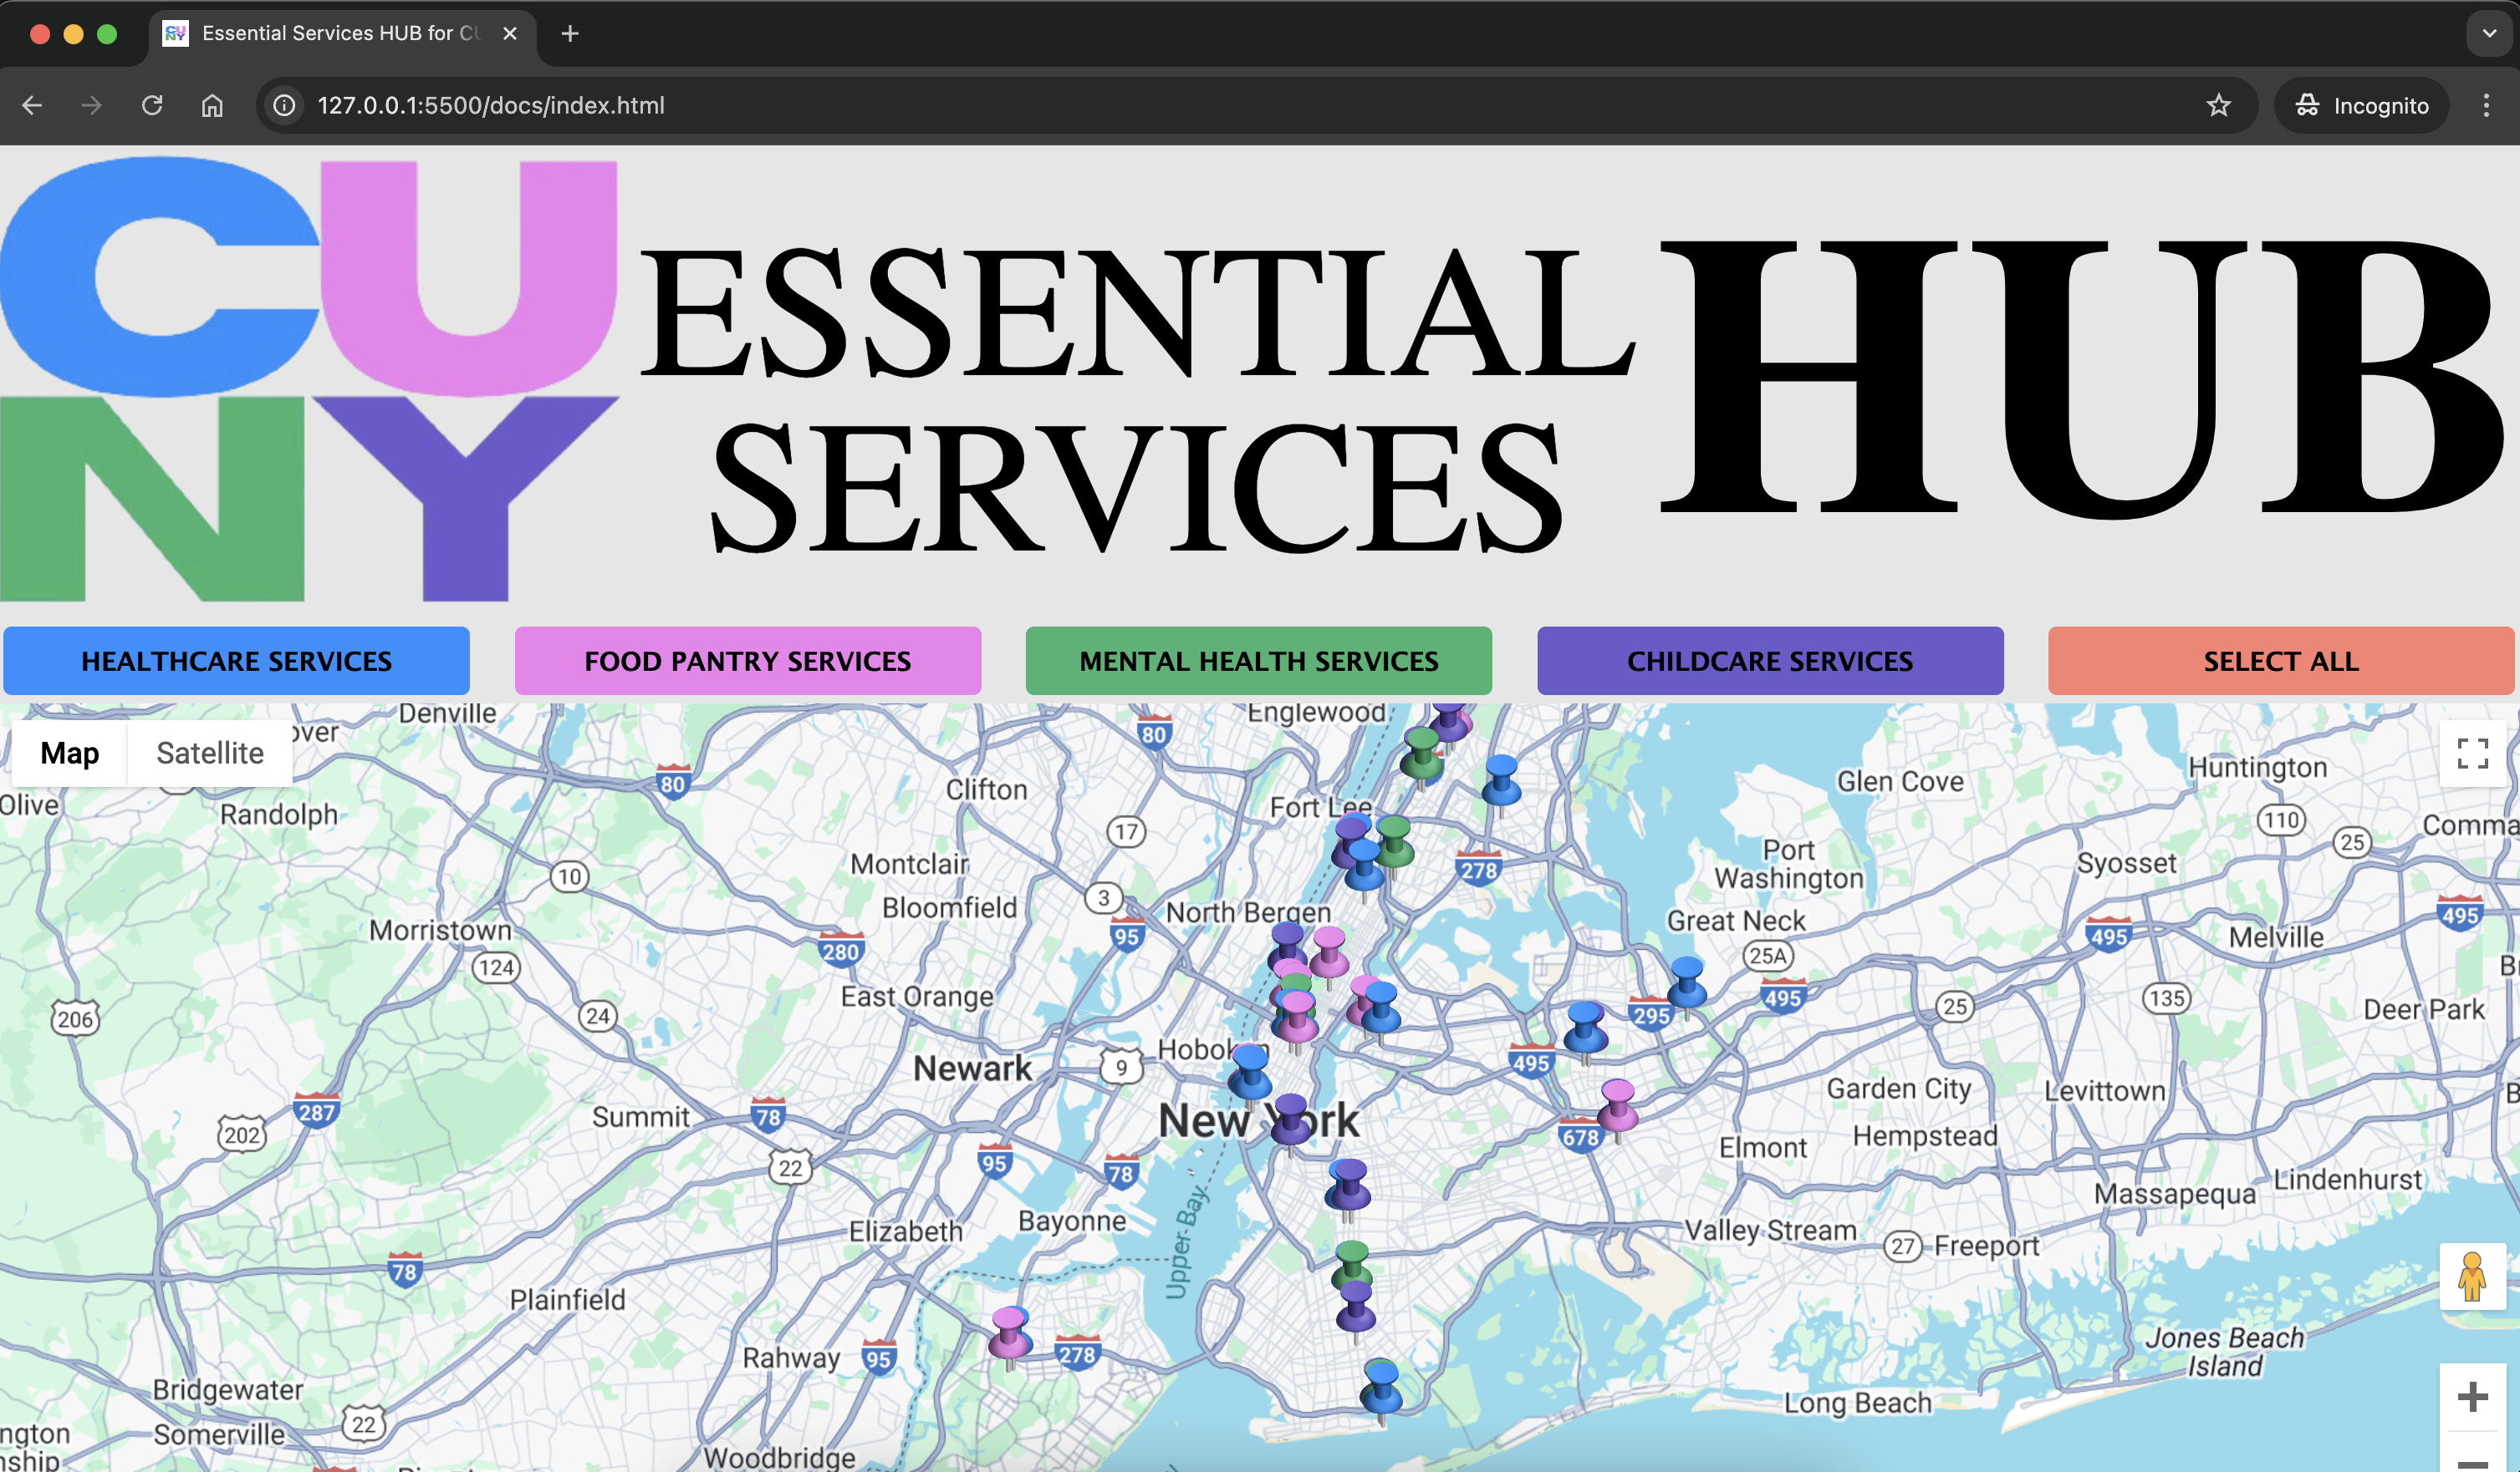Open the Chrome three-dot menu
The width and height of the screenshot is (2520, 1472).
coord(2486,105)
